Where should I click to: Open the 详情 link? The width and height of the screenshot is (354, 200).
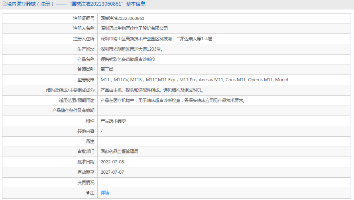105,193
